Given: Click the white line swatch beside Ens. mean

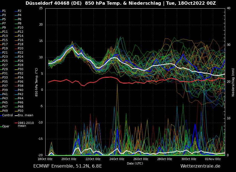Looking at the screenshot, I should pos(16,115).
